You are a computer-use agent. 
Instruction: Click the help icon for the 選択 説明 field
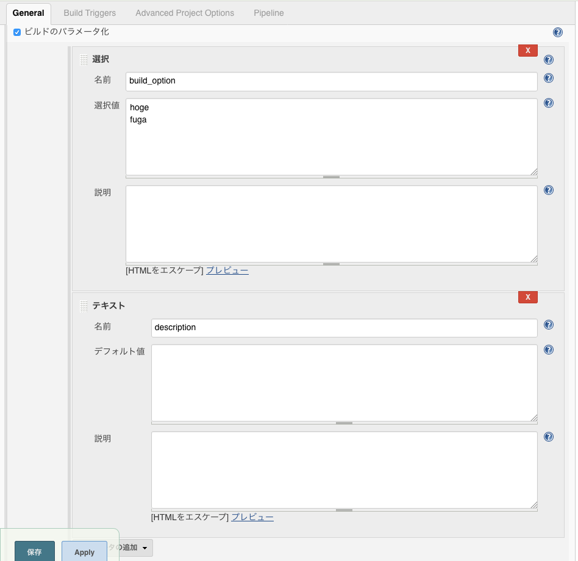pos(548,190)
